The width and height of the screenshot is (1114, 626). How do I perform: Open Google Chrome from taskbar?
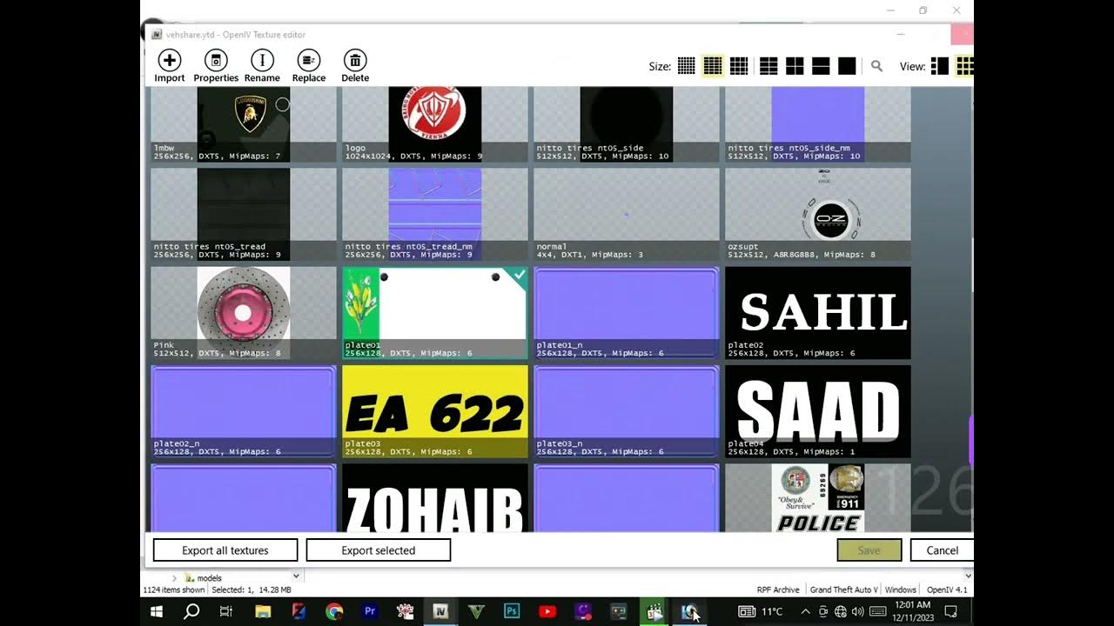(x=334, y=611)
